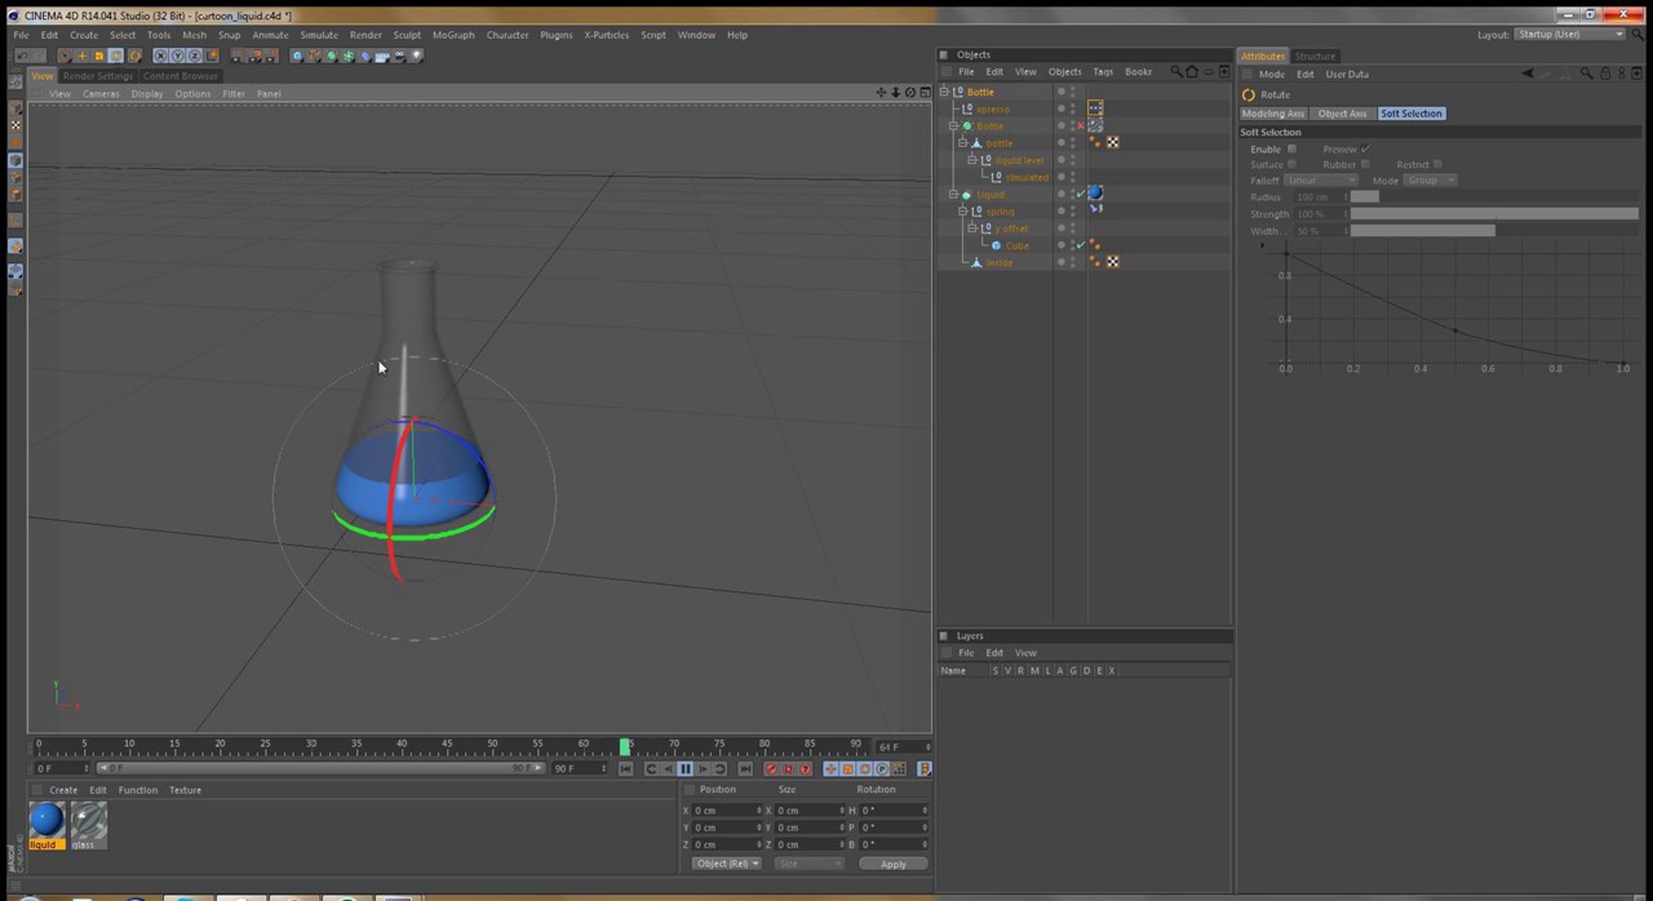Click the back arrow in Attributes panel

(x=1528, y=74)
